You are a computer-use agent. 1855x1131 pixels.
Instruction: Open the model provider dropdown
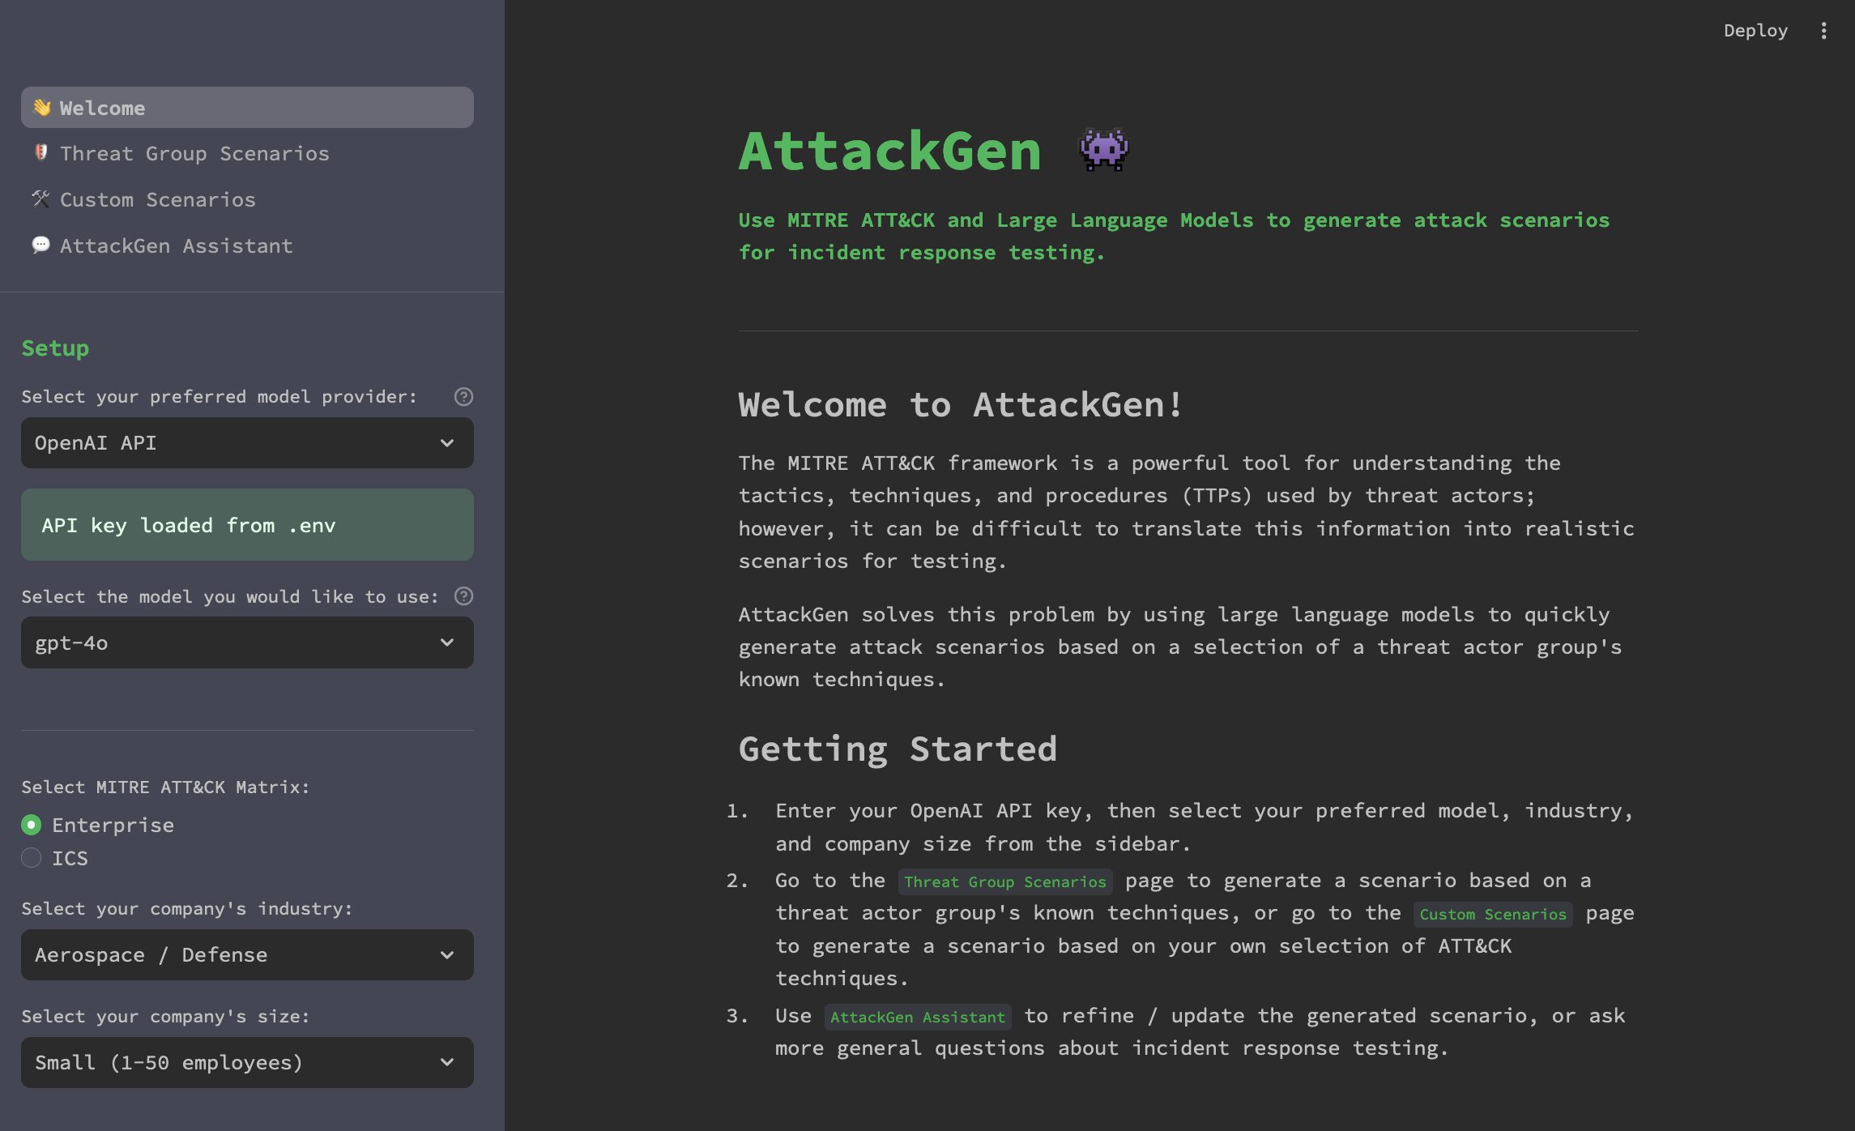click(x=247, y=443)
